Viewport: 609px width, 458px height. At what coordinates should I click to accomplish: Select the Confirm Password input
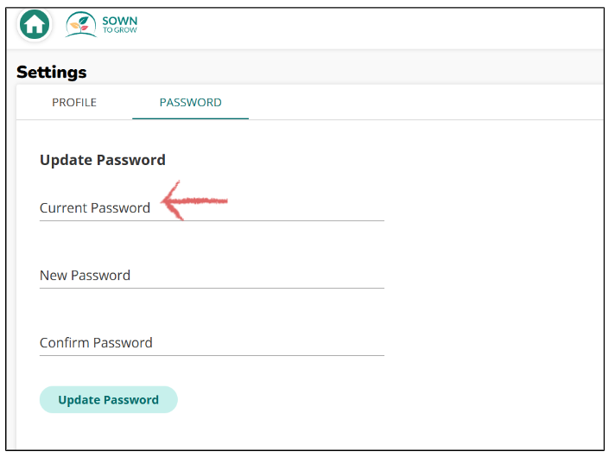tap(212, 342)
